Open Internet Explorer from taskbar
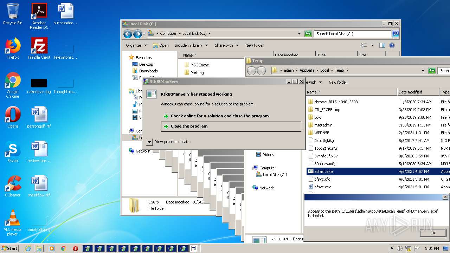450x253 pixels. coord(28,248)
